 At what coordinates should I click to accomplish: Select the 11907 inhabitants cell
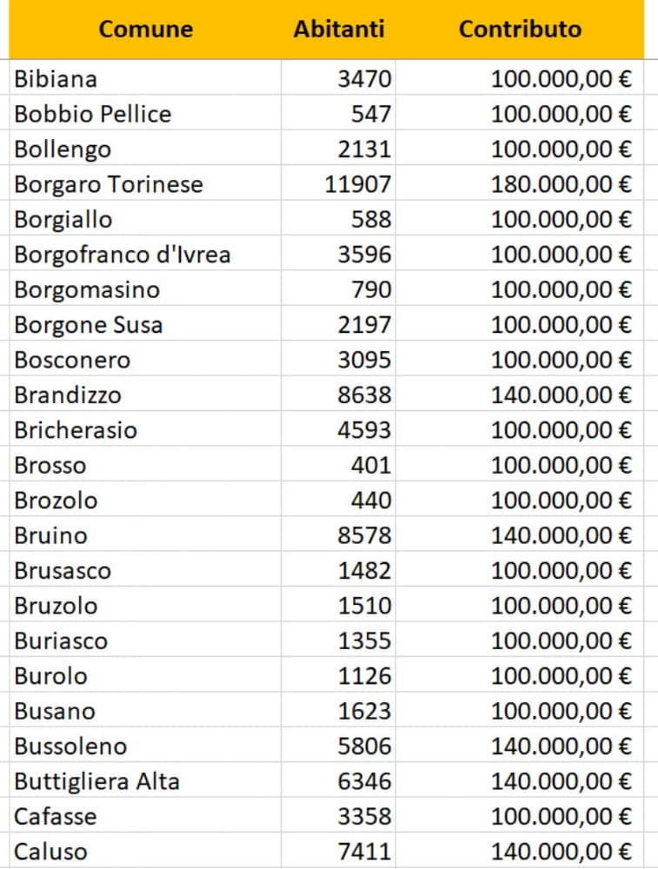coord(358,184)
